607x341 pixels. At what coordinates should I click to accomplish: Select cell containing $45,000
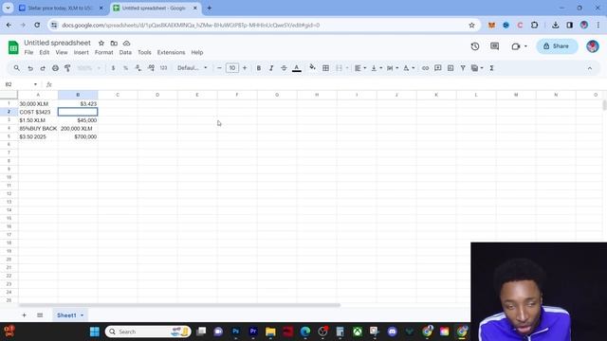(78, 120)
